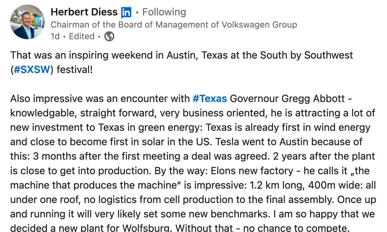Viewport: 387px width, 232px height.
Task: Click the LinkedIn badge icon beside name
Action: click(126, 12)
